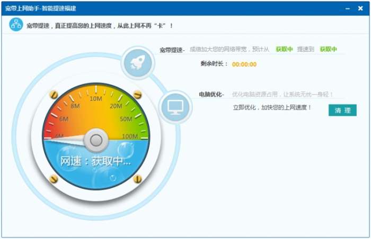Click the 清理 clean button
Image resolution: width=371 pixels, height=239 pixels.
tap(342, 111)
